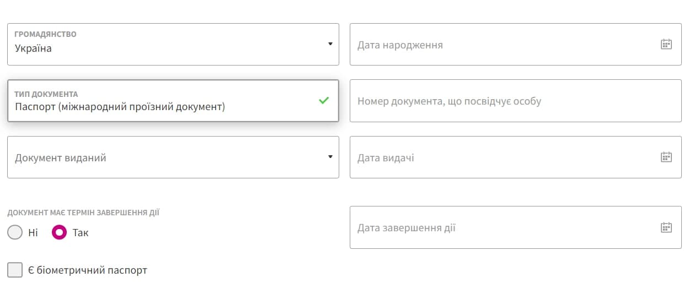Click the Є біометричний паспорт label text
689x294 pixels.
click(x=88, y=270)
